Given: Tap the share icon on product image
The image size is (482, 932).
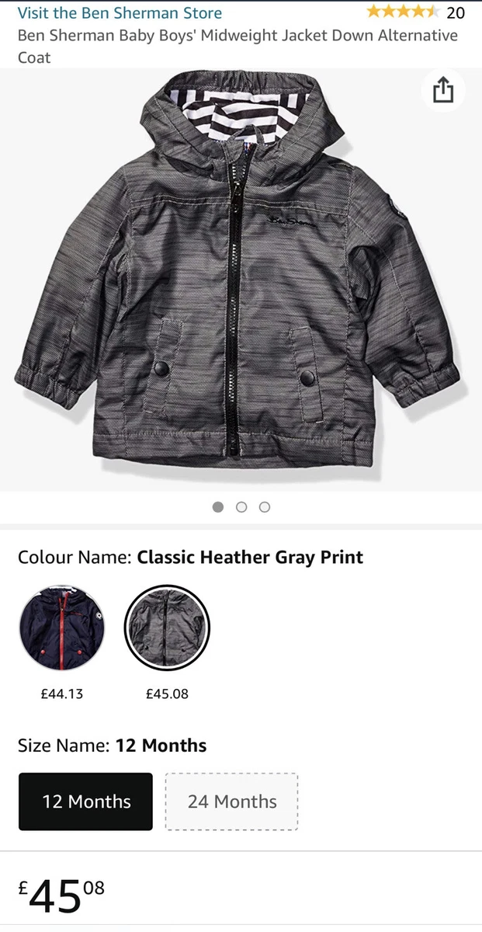Looking at the screenshot, I should click(442, 91).
